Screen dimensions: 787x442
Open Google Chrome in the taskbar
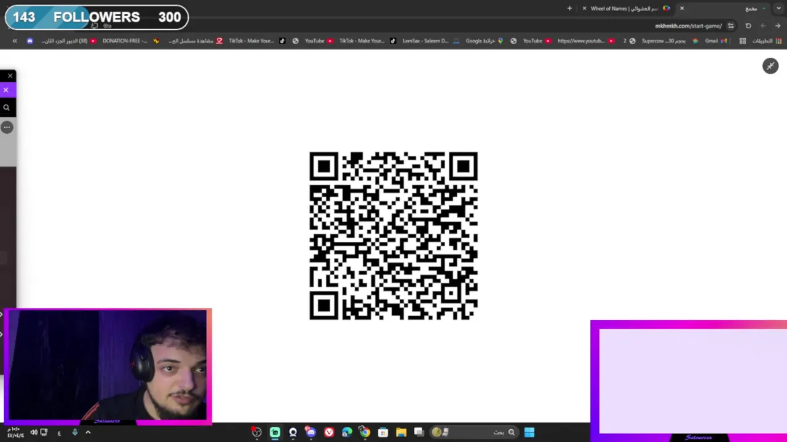pyautogui.click(x=365, y=432)
